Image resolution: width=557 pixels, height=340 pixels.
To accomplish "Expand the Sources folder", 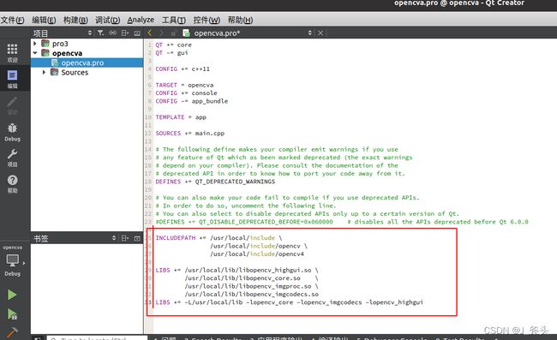I will point(44,73).
